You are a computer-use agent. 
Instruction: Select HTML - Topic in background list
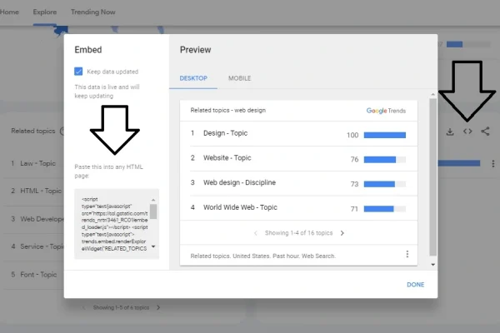pyautogui.click(x=33, y=191)
